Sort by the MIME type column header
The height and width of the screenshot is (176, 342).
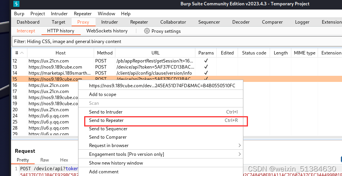coord(304,53)
